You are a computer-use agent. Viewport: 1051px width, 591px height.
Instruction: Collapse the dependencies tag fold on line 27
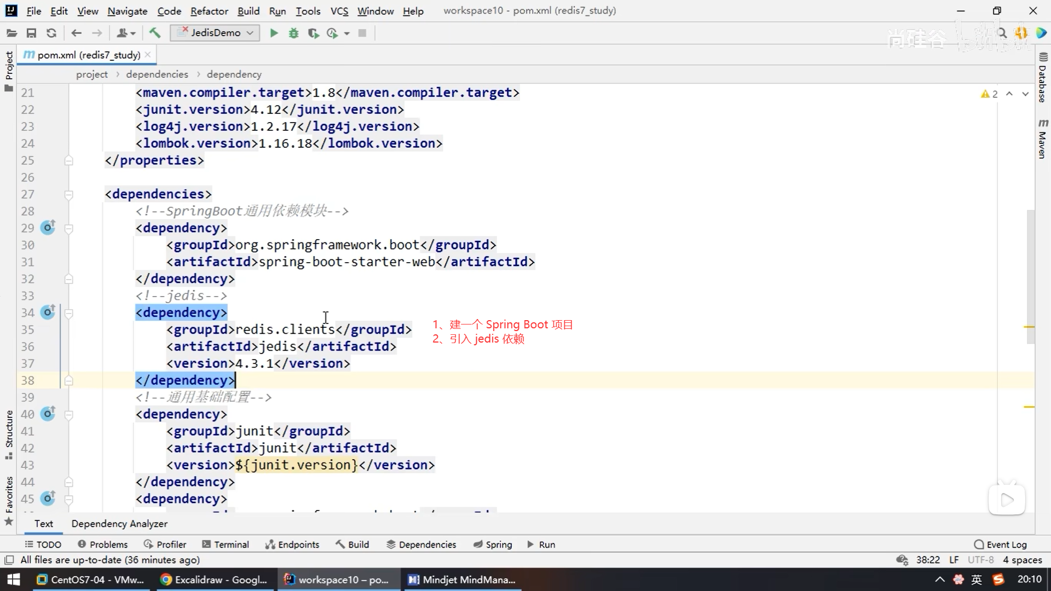click(x=69, y=195)
